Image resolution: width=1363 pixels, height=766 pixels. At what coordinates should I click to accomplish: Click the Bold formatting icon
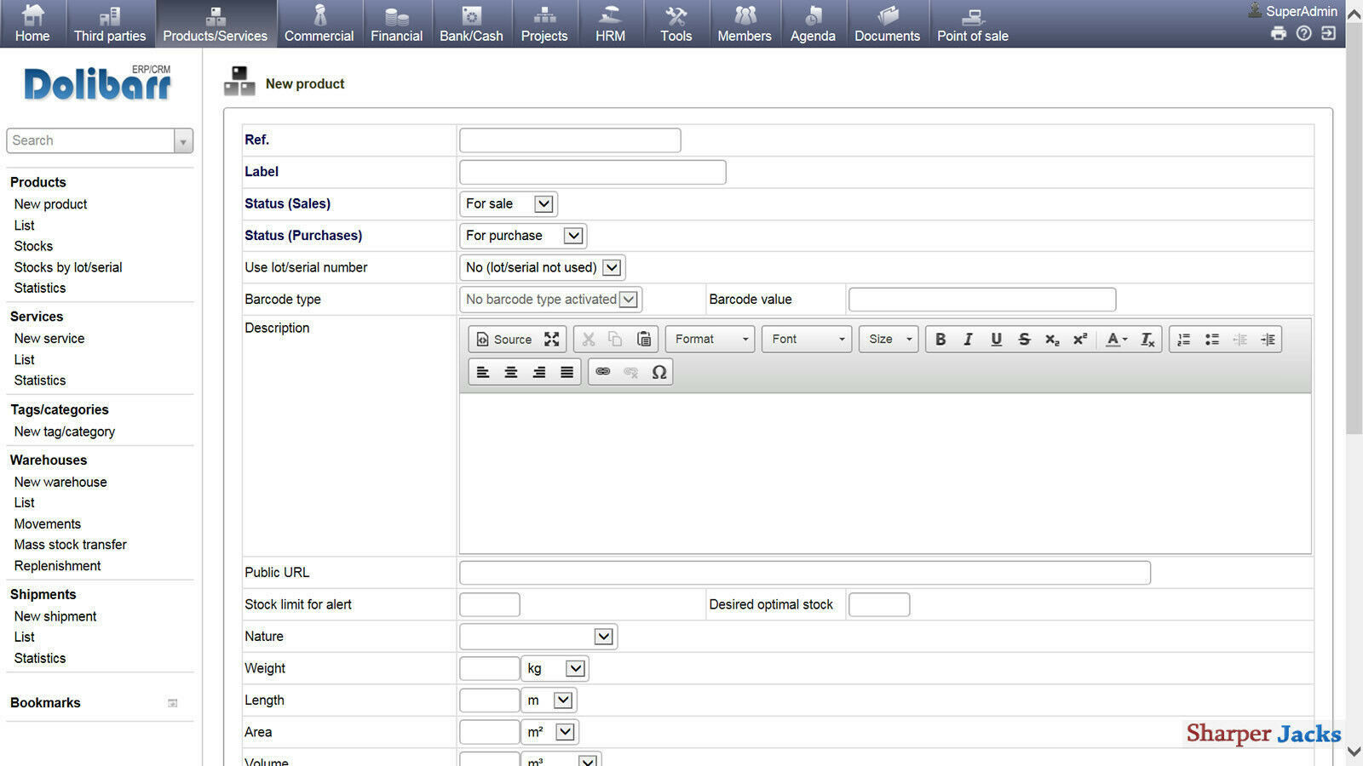tap(940, 339)
